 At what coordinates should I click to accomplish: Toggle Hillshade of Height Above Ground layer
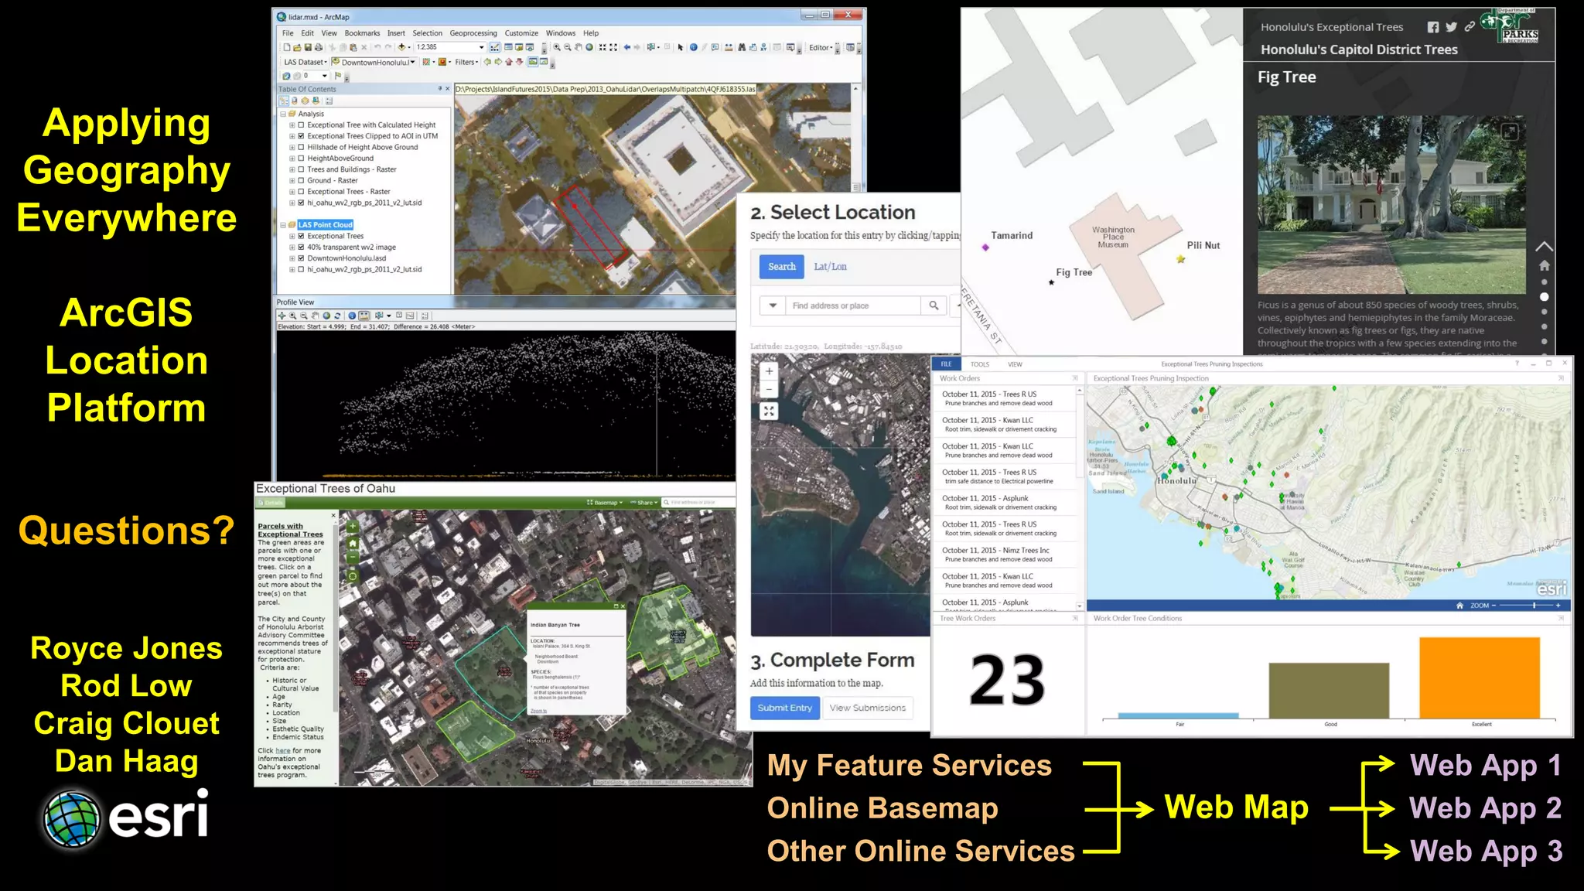(302, 147)
